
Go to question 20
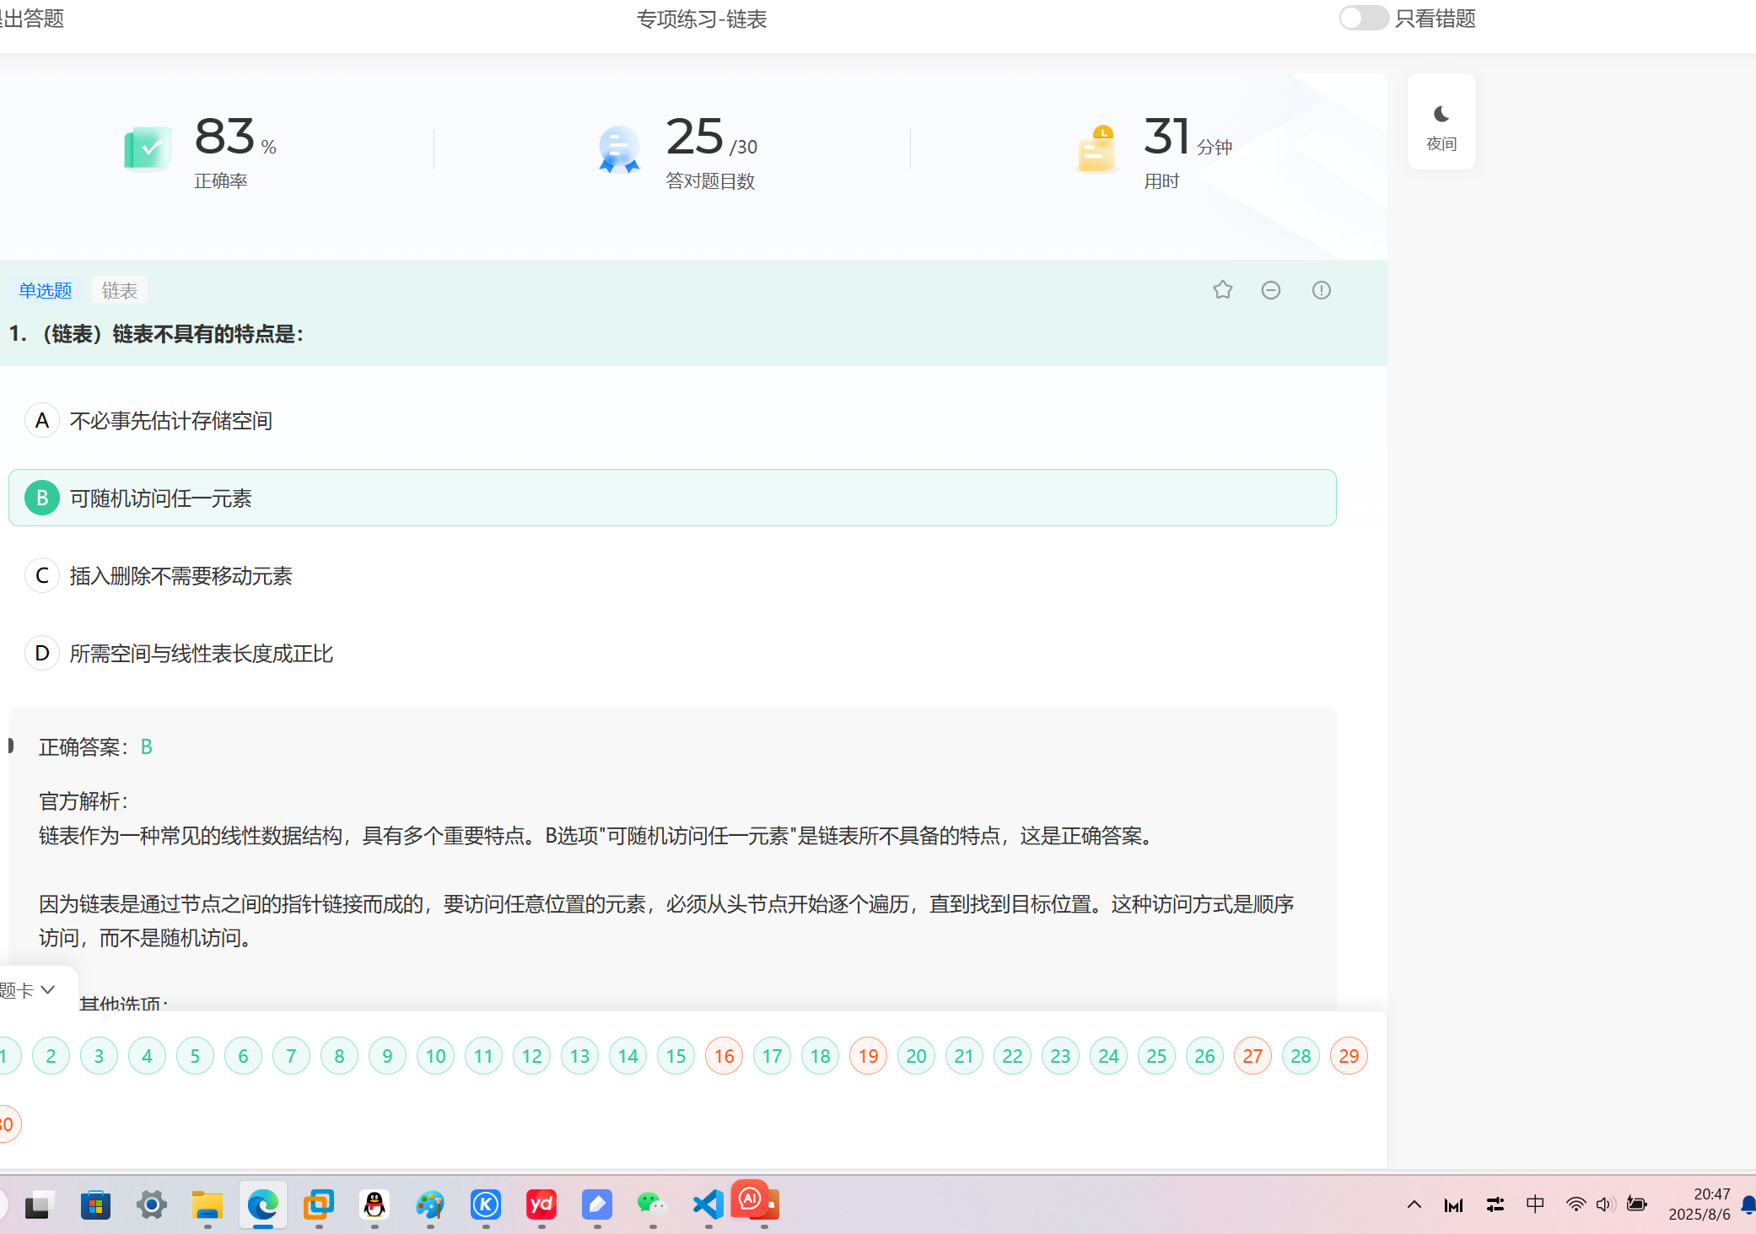[x=916, y=1056]
